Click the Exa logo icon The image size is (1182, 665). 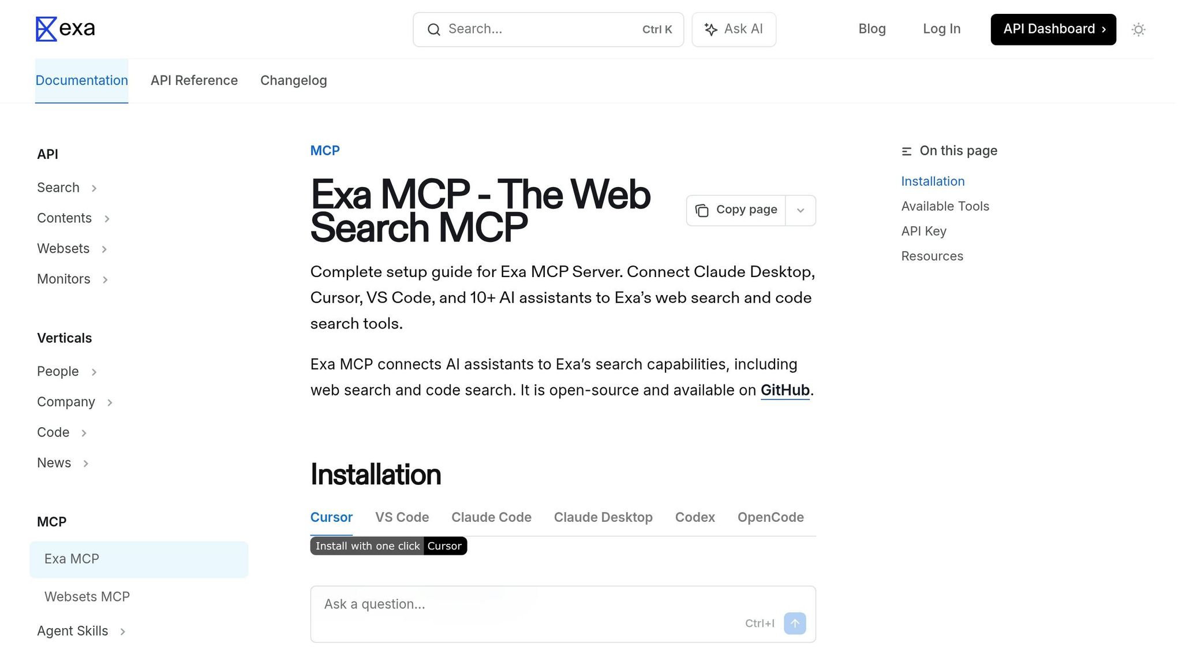pos(46,29)
